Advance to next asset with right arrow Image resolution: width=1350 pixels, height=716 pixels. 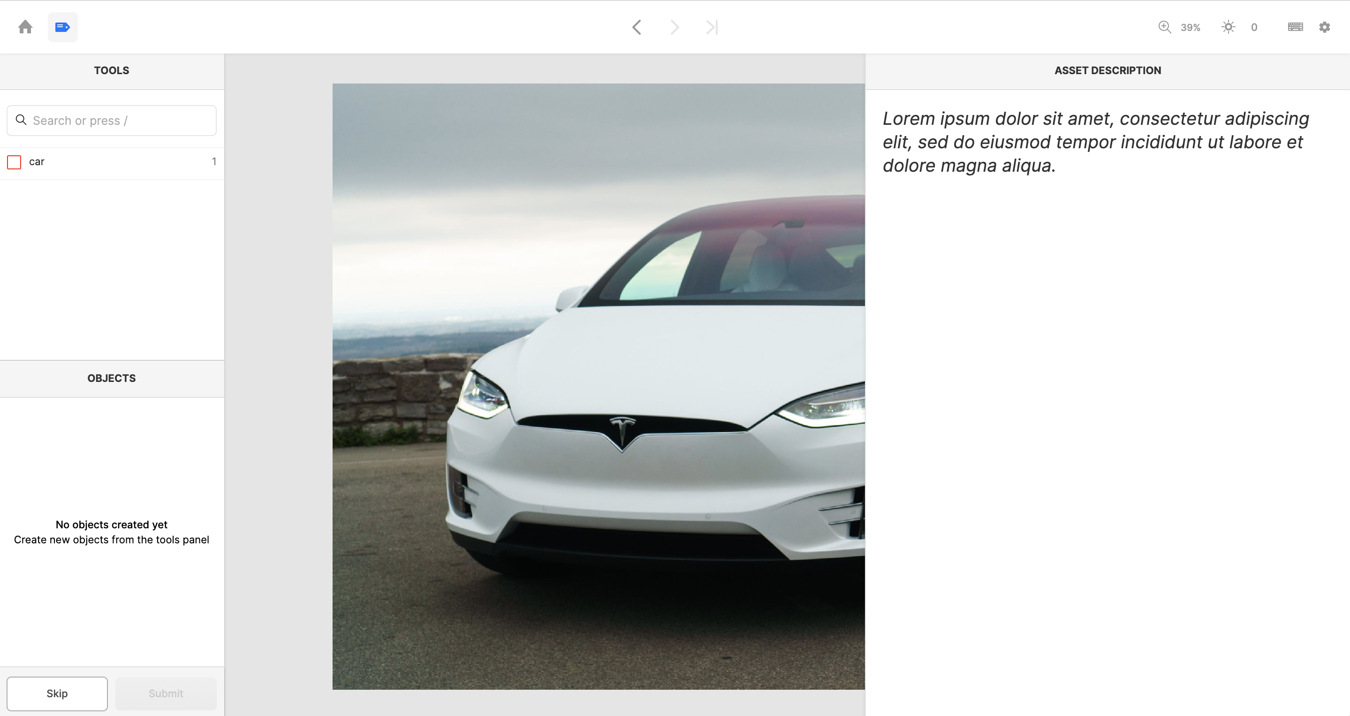coord(675,27)
